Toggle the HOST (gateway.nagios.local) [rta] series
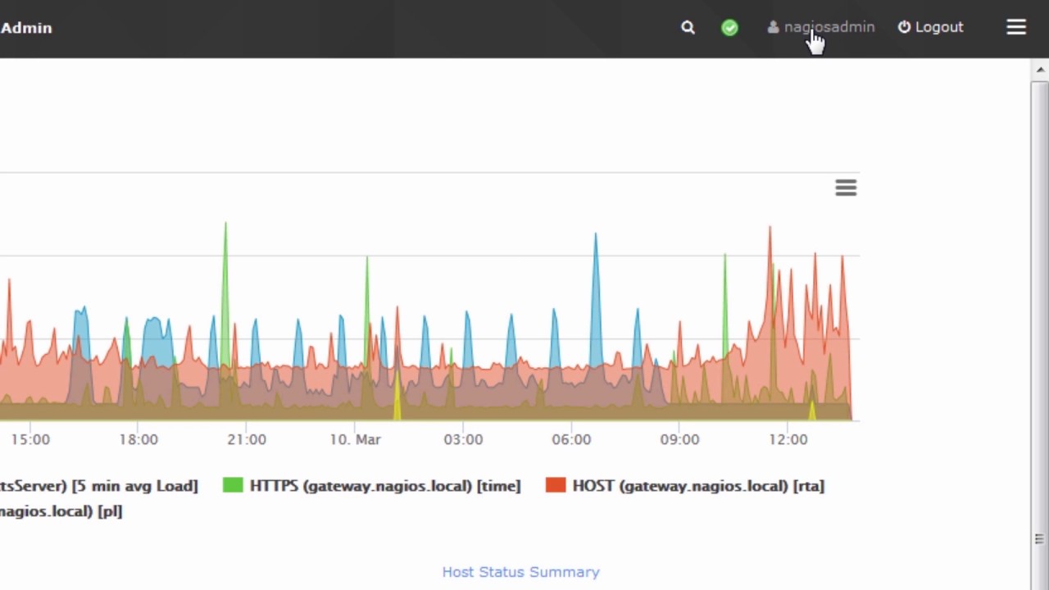This screenshot has height=590, width=1049. pyautogui.click(x=685, y=486)
